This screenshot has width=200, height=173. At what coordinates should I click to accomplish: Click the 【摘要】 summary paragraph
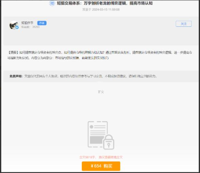point(99,55)
